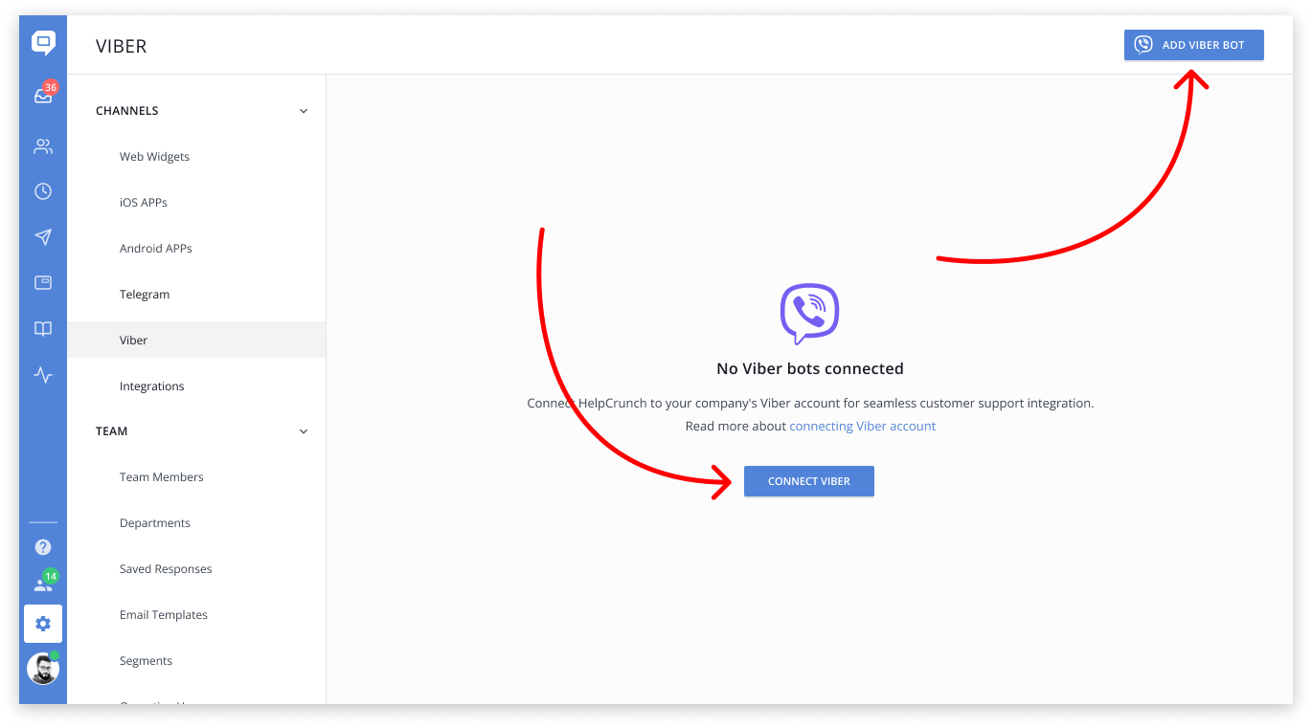Open the team icon with 14 badge
Image resolution: width=1312 pixels, height=727 pixels.
click(44, 583)
